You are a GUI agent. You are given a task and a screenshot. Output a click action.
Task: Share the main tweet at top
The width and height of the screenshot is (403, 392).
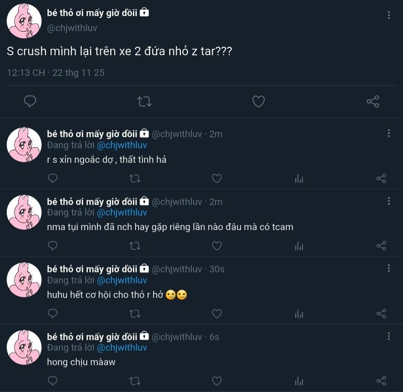point(373,102)
